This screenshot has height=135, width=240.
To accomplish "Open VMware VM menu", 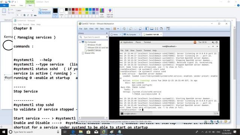I will click(97, 28).
